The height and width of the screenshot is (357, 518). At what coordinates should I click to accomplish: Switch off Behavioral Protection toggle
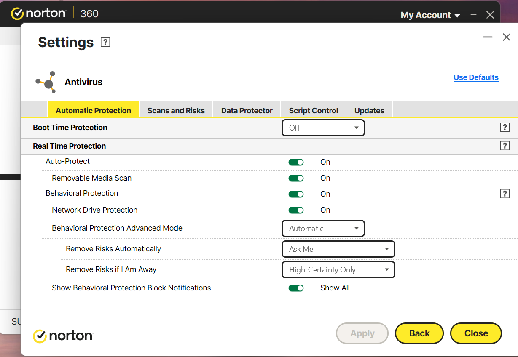296,194
